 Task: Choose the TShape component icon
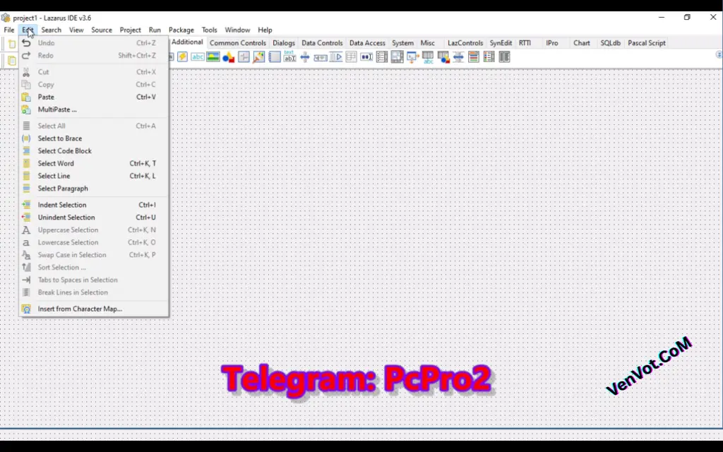click(228, 56)
